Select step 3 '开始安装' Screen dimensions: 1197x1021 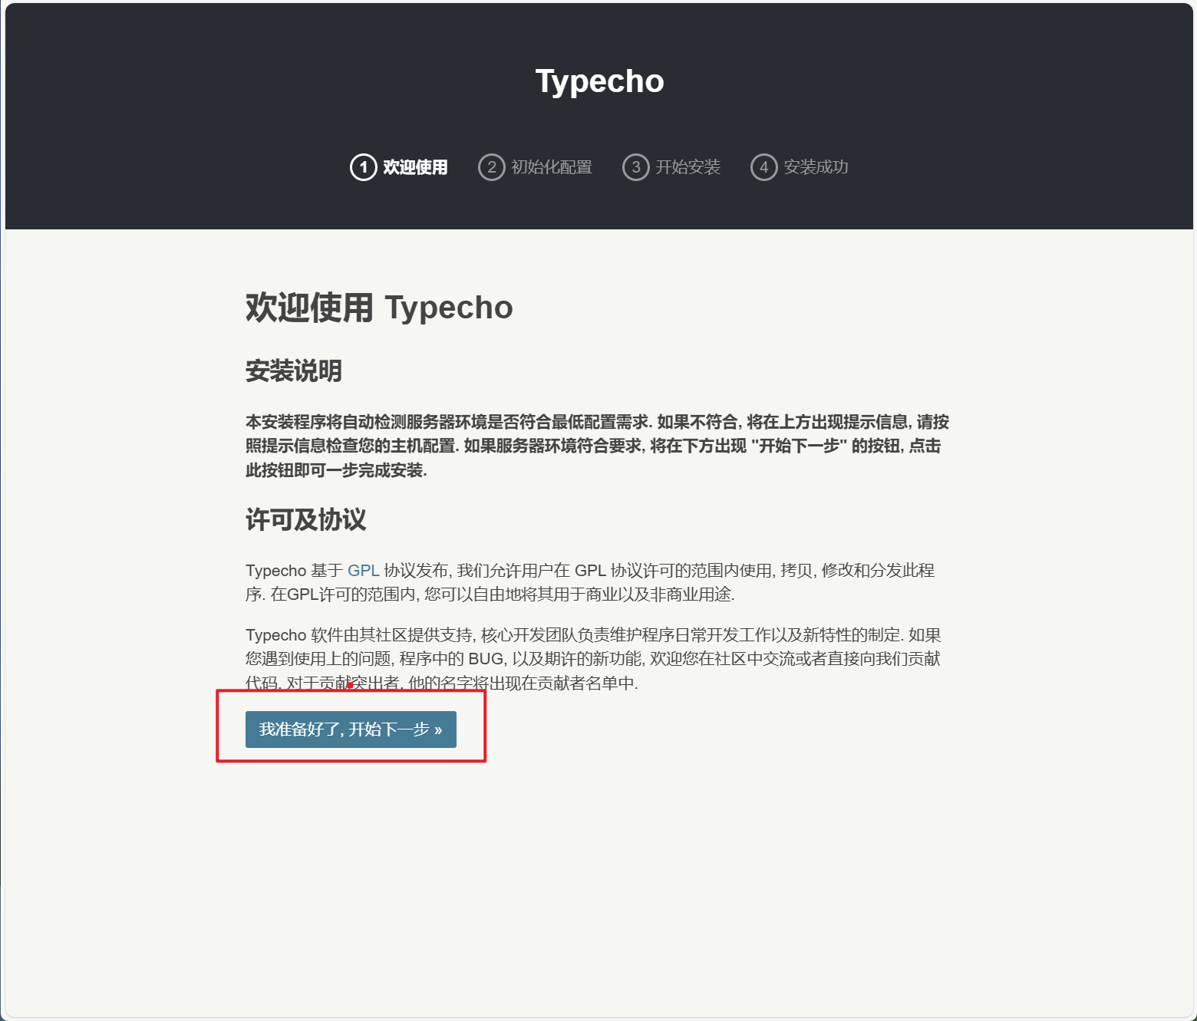(671, 167)
